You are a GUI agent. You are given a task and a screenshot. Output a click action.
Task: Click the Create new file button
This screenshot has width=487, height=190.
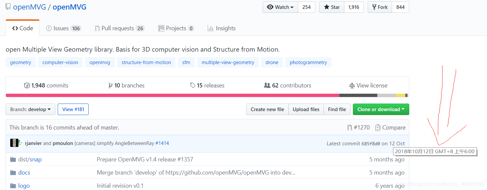267,109
